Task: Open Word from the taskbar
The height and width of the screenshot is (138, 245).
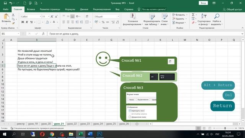Action: click(90, 134)
